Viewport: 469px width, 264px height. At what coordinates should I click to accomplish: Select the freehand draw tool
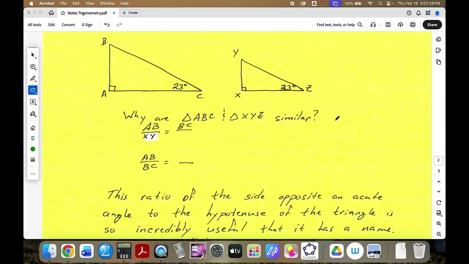click(x=33, y=90)
